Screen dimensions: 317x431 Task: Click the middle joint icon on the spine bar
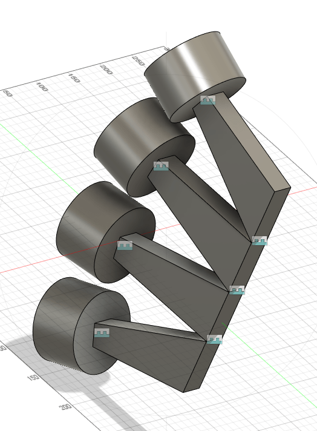237,290
